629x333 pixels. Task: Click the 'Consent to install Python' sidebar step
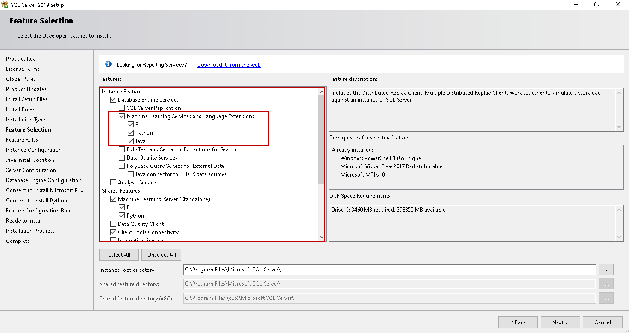[x=36, y=201]
